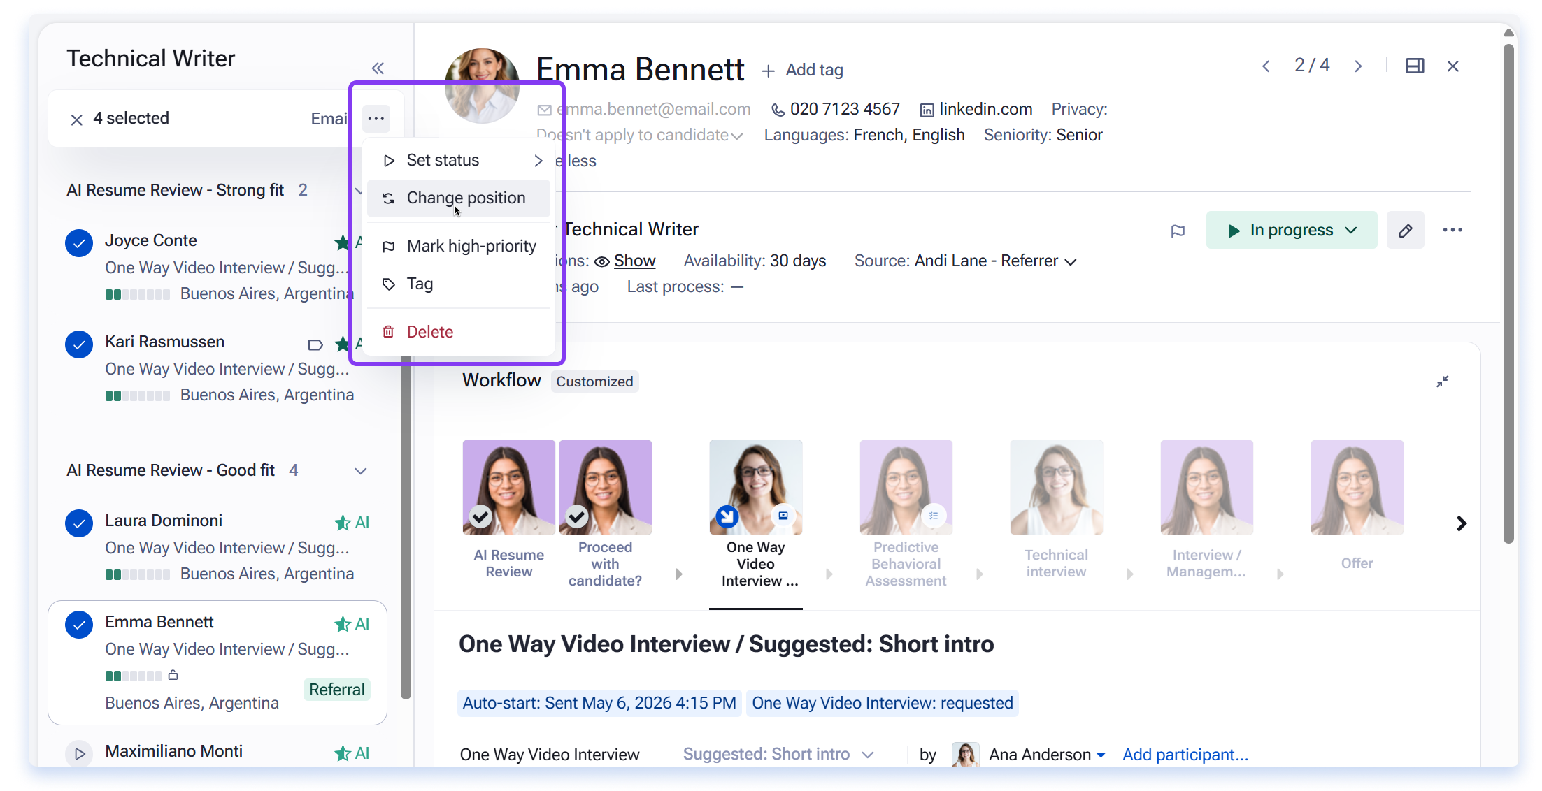The height and width of the screenshot is (791, 1542).
Task: Click the phone number 020 7123 4567
Action: [845, 109]
